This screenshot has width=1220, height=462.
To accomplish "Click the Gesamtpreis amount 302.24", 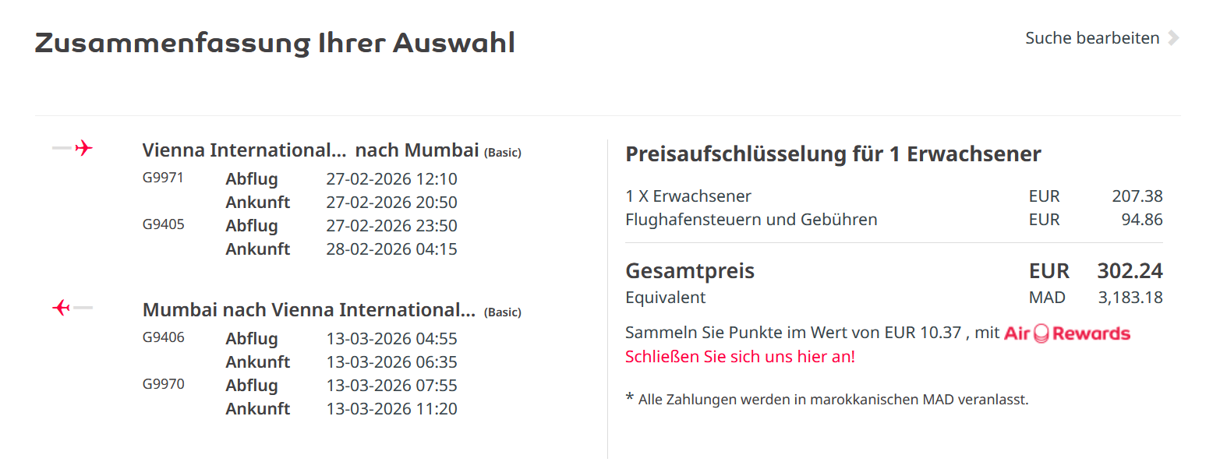I will pos(1130,271).
